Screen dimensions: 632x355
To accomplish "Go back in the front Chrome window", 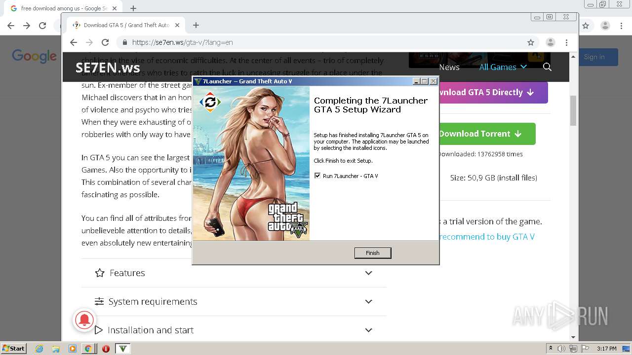I will [74, 42].
